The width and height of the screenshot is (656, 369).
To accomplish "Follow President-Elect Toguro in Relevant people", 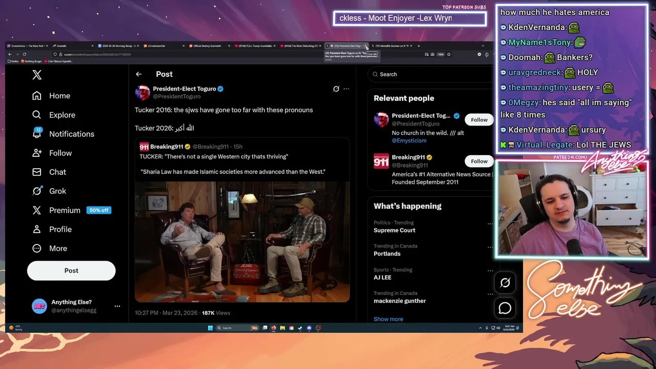I will pyautogui.click(x=479, y=119).
